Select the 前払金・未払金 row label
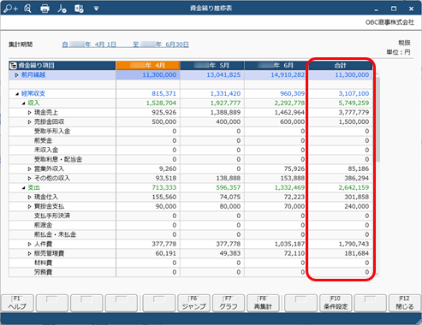The width and height of the screenshot is (422, 325). tap(55, 234)
